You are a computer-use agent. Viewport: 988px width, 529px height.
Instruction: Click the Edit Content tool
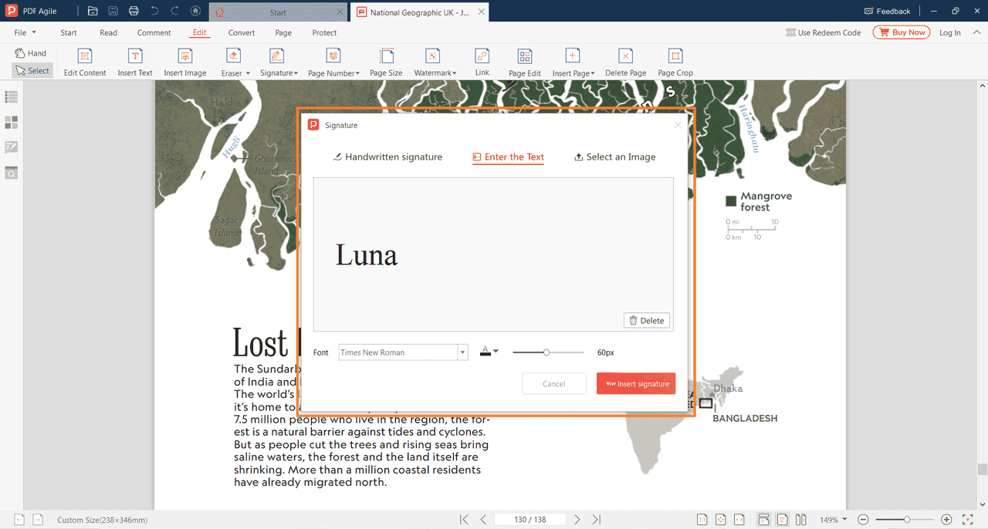point(85,56)
